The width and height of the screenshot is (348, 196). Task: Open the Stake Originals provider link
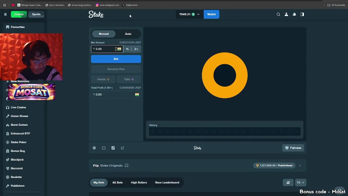click(111, 166)
